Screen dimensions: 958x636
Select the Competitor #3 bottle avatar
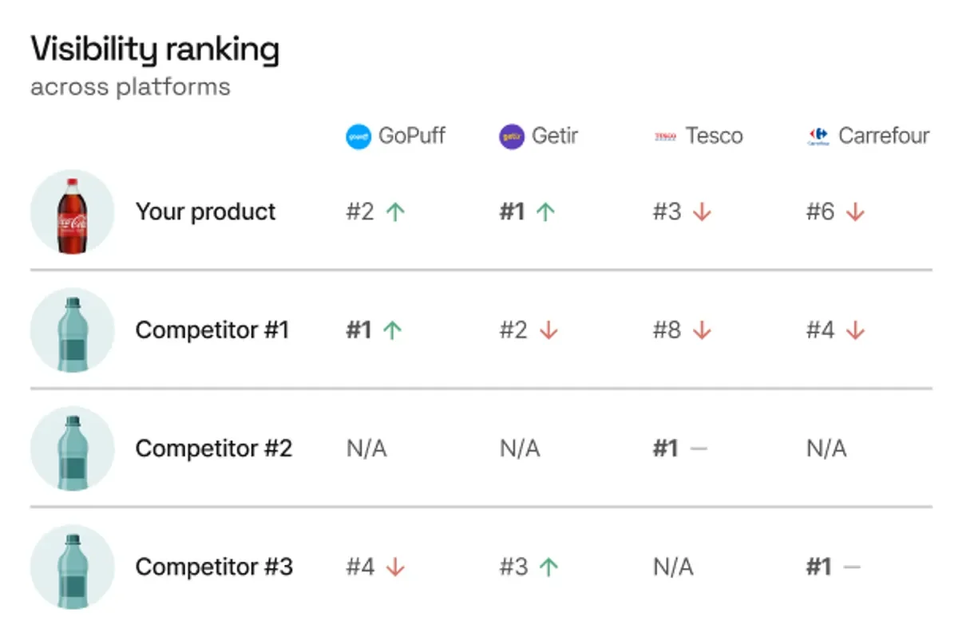pyautogui.click(x=72, y=567)
